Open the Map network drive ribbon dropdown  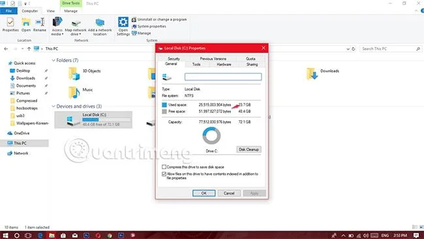[76, 27]
